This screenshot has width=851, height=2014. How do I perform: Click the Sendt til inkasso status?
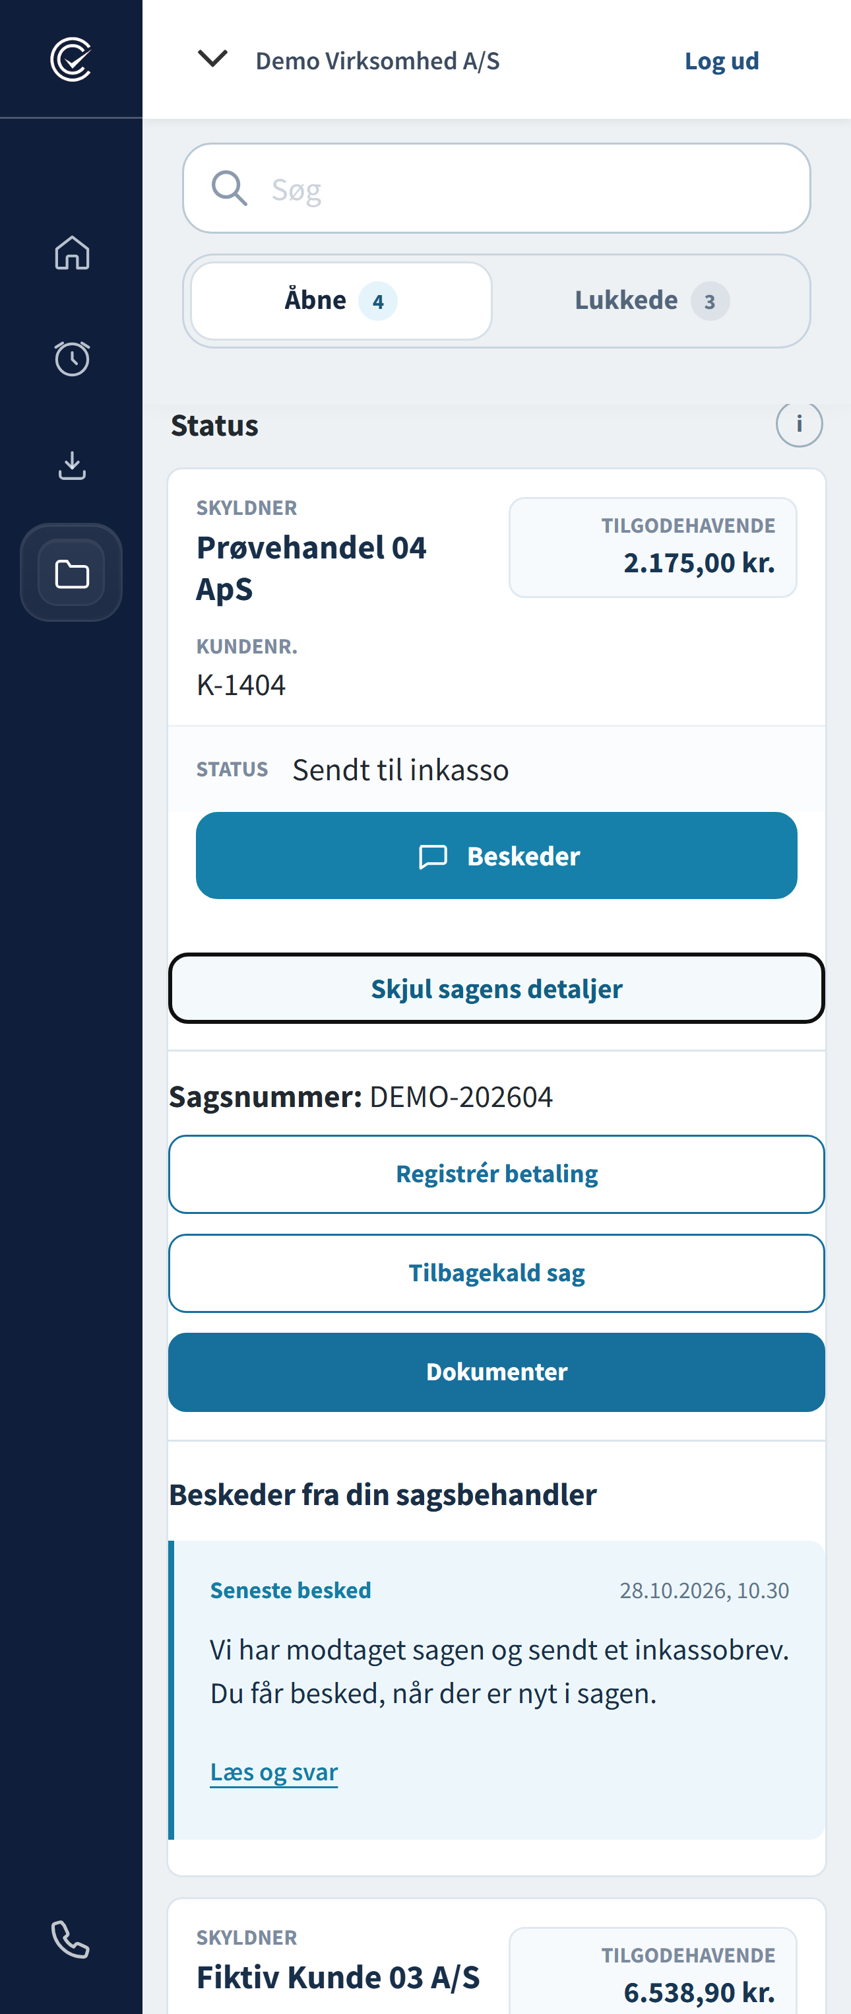click(x=400, y=770)
